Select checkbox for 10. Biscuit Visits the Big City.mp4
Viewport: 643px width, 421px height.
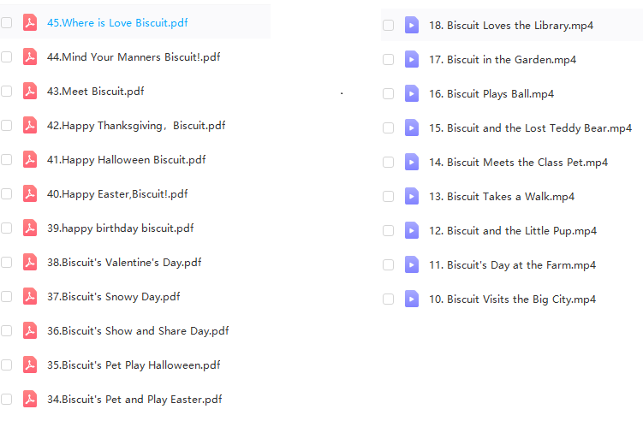tap(389, 299)
